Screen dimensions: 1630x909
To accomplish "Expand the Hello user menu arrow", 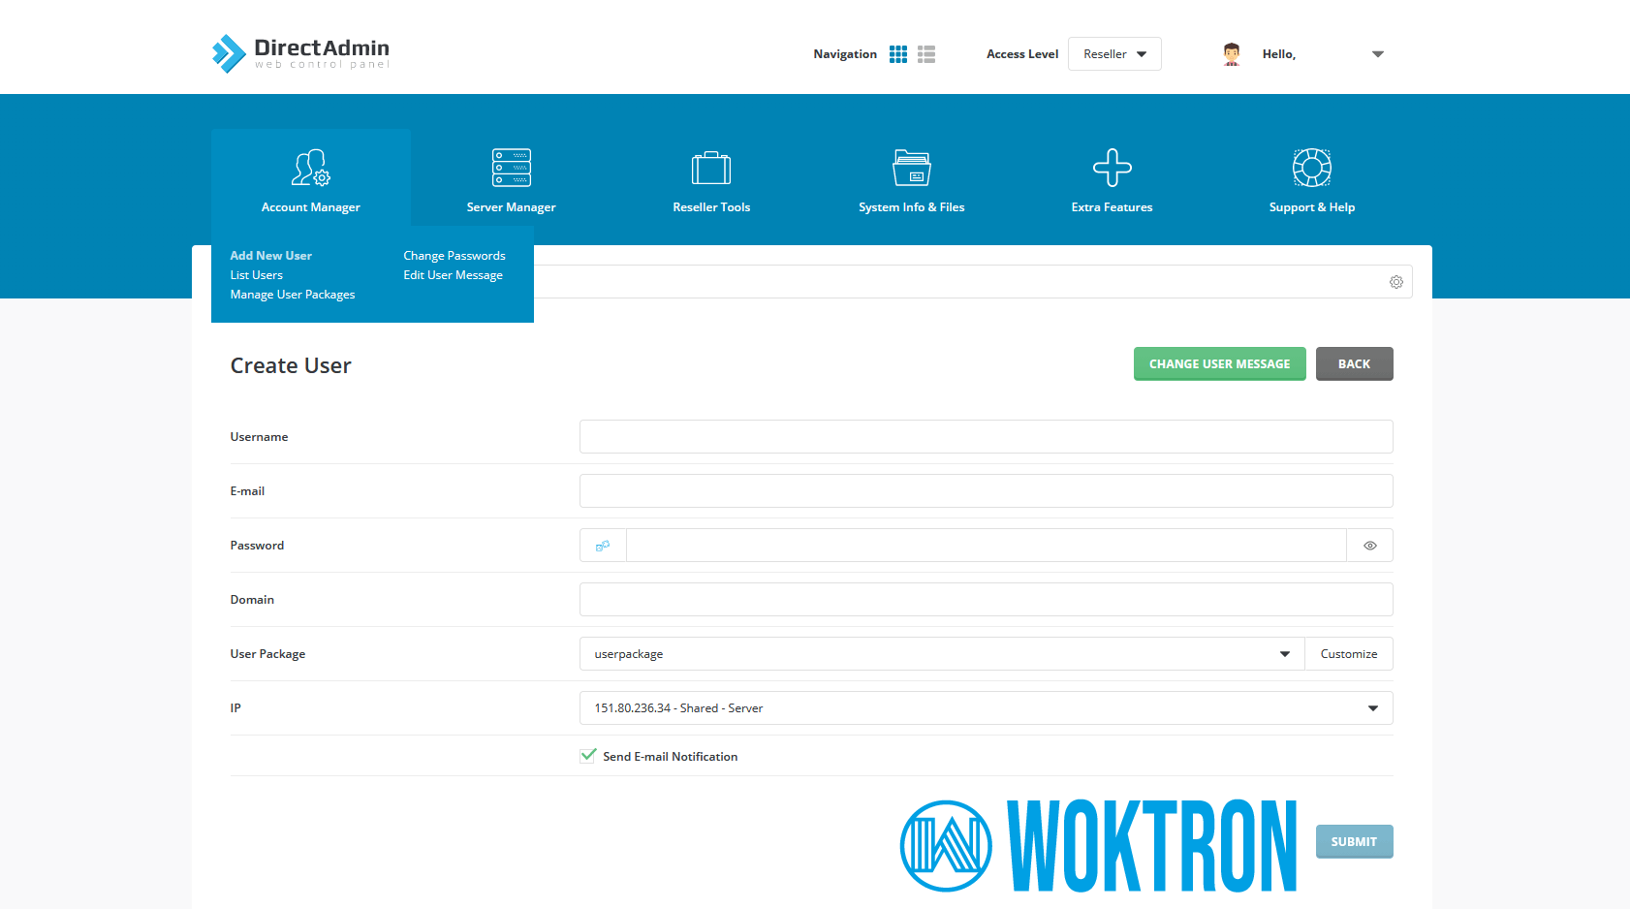I will [1378, 54].
